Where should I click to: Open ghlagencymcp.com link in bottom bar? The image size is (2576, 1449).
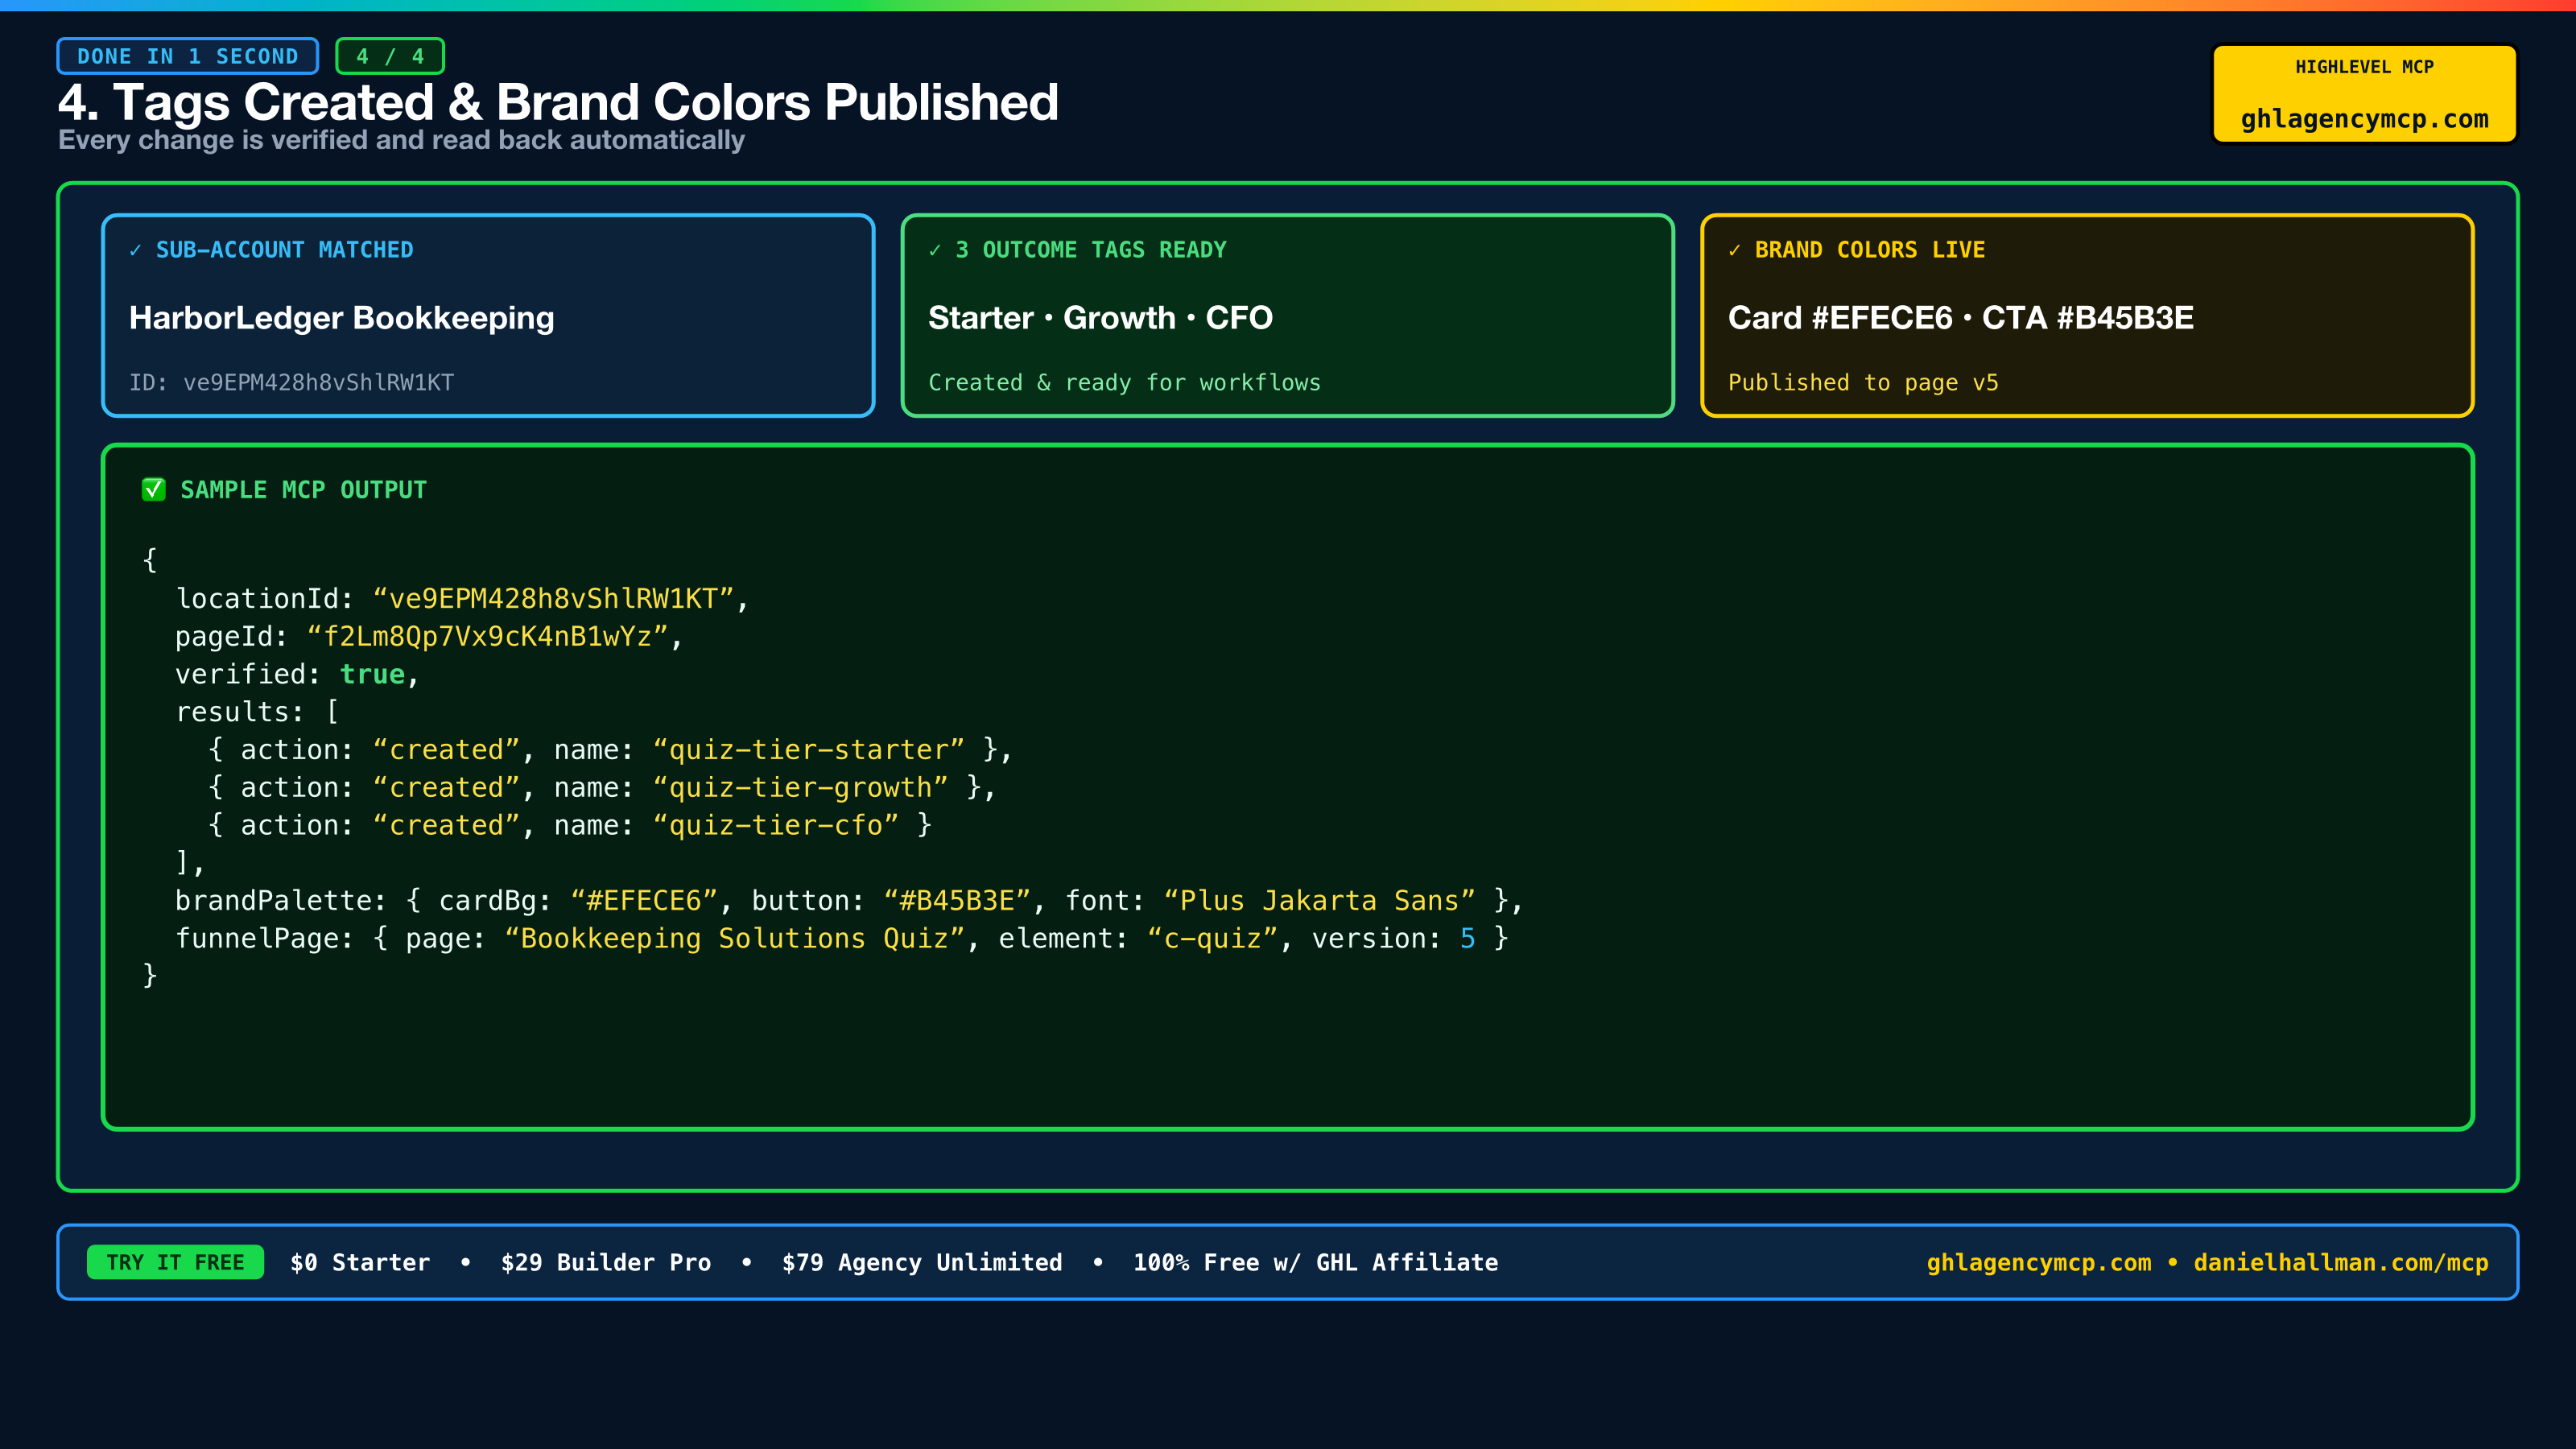tap(2039, 1262)
